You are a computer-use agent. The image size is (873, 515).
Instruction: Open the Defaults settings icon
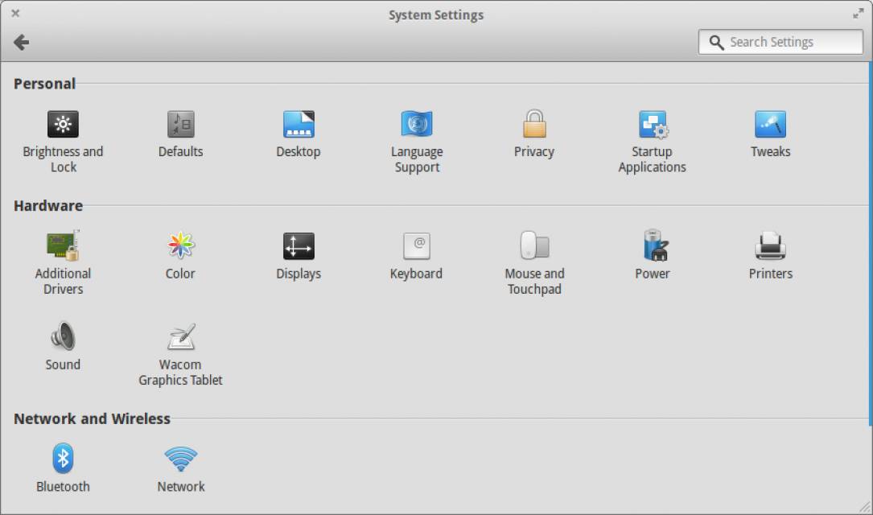tap(180, 125)
